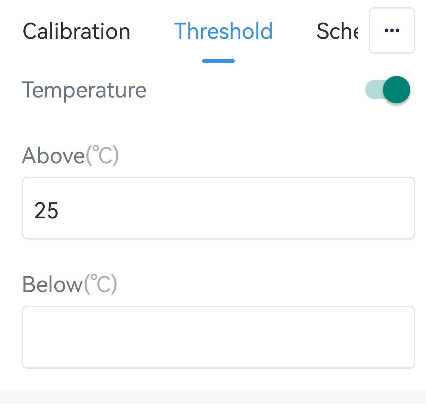The width and height of the screenshot is (426, 409).
Task: Disable the Temperature threshold switch
Action: point(388,90)
